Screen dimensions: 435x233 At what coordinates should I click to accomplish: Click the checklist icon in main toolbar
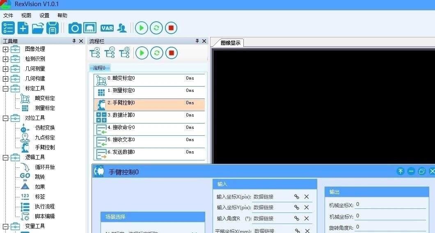click(x=8, y=28)
